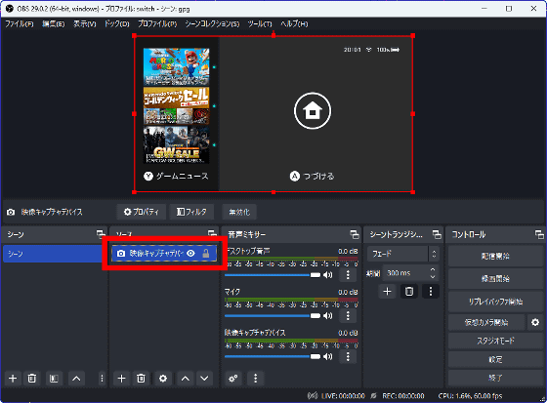Pop out the ソース dock panel

pyautogui.click(x=212, y=233)
